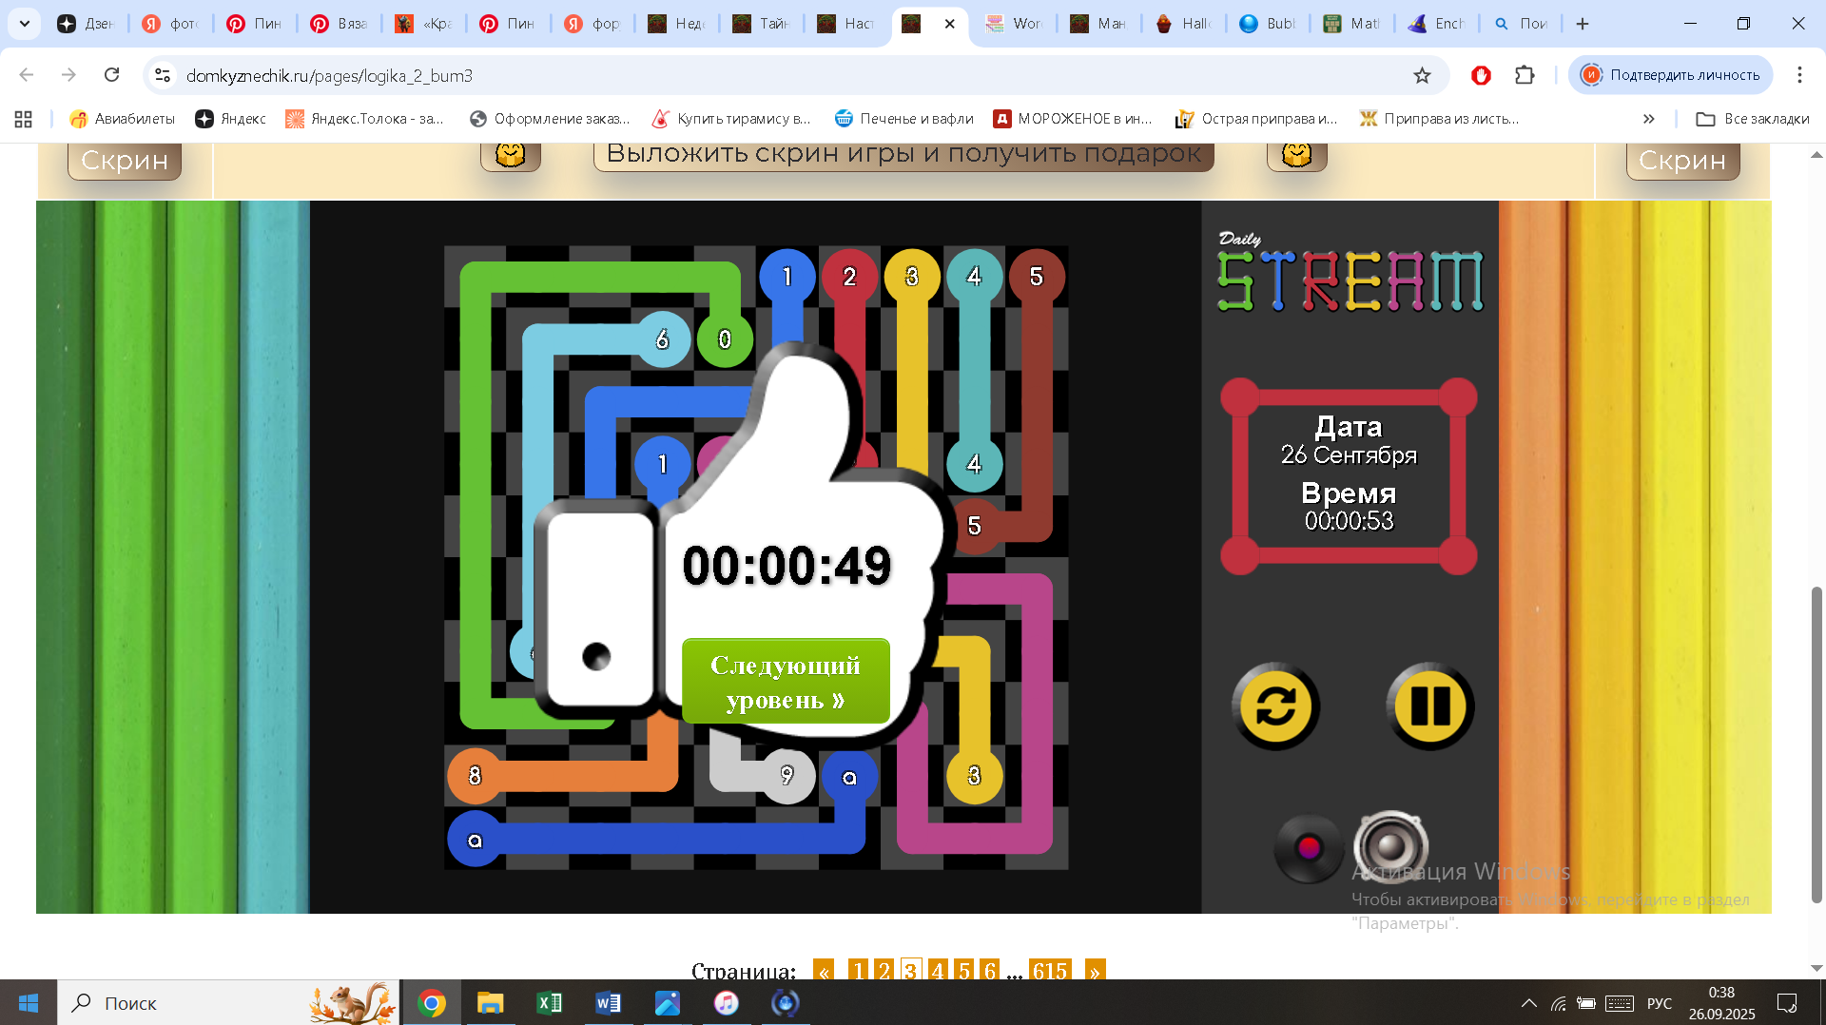Open the tab search dropdown

[25, 24]
